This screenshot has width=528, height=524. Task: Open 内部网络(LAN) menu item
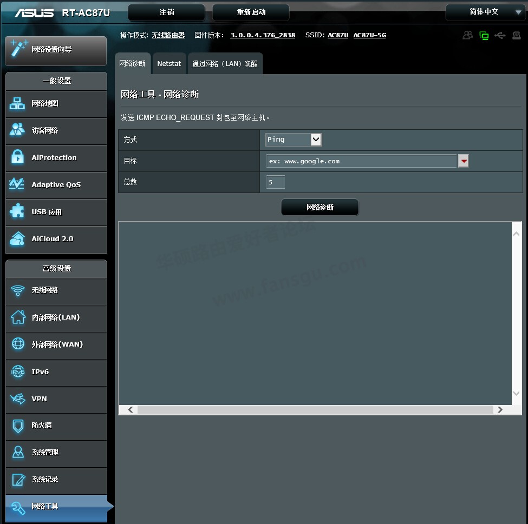click(56, 319)
